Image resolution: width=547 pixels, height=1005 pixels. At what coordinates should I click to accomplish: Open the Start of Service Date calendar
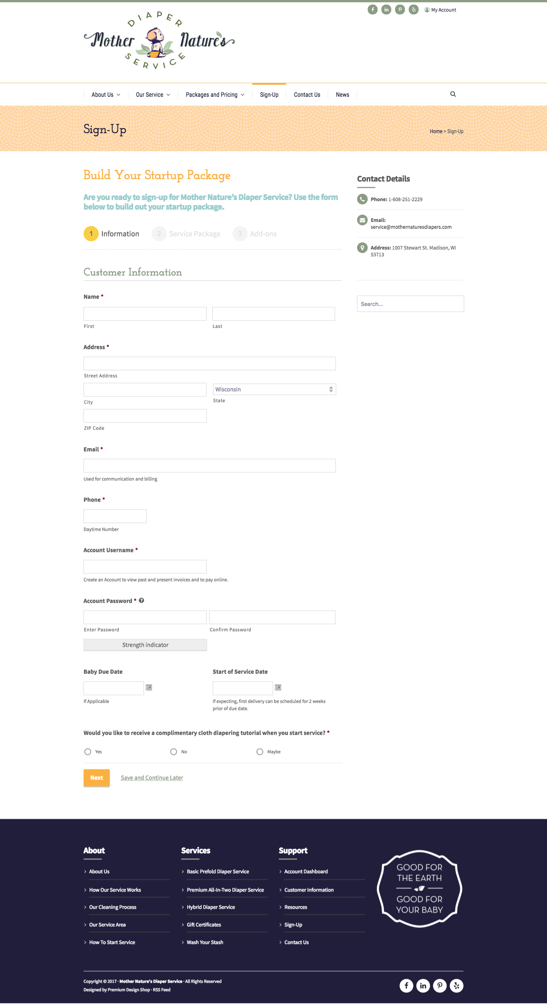click(x=278, y=687)
